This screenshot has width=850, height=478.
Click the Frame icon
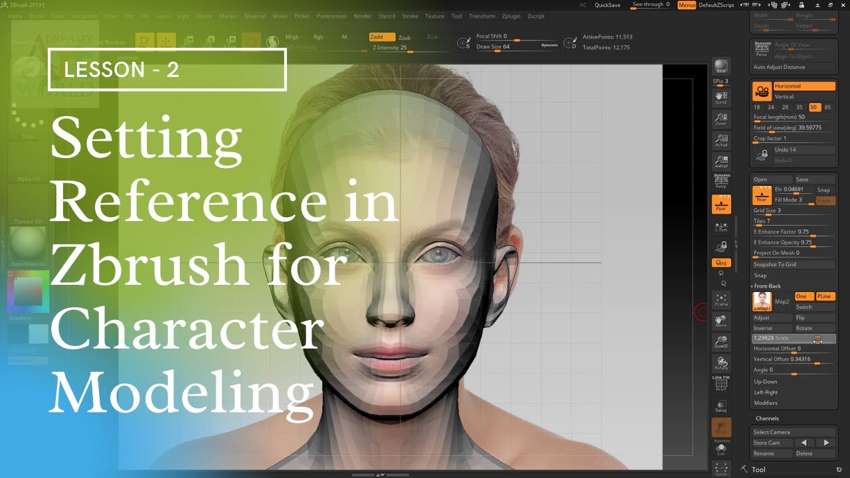(721, 300)
